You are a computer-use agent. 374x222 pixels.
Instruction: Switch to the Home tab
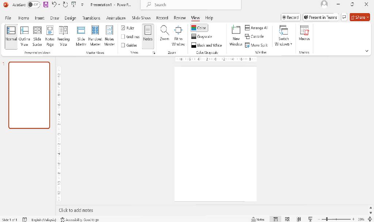pos(24,18)
